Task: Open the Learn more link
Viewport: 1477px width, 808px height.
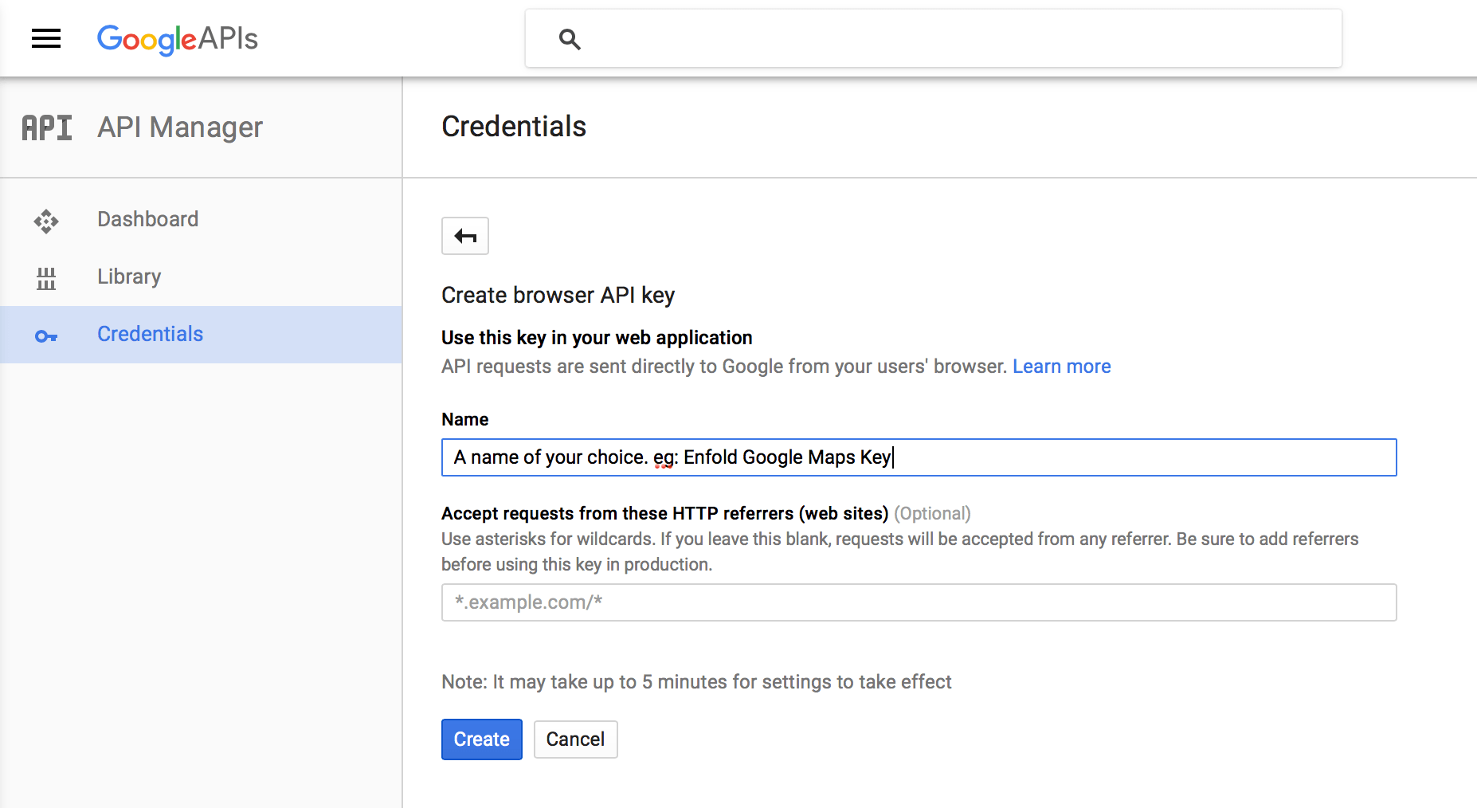Action: click(1061, 366)
